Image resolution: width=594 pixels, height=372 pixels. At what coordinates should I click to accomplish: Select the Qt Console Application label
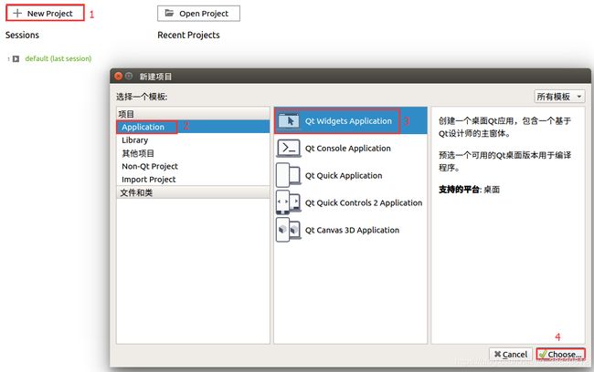click(348, 149)
